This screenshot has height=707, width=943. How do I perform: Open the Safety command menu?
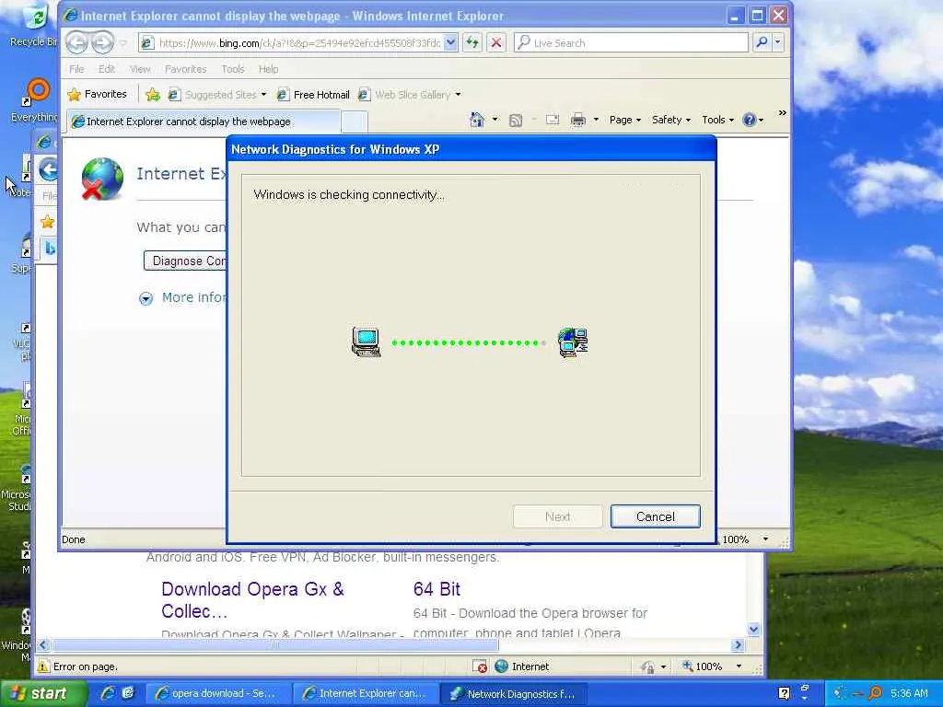point(671,120)
